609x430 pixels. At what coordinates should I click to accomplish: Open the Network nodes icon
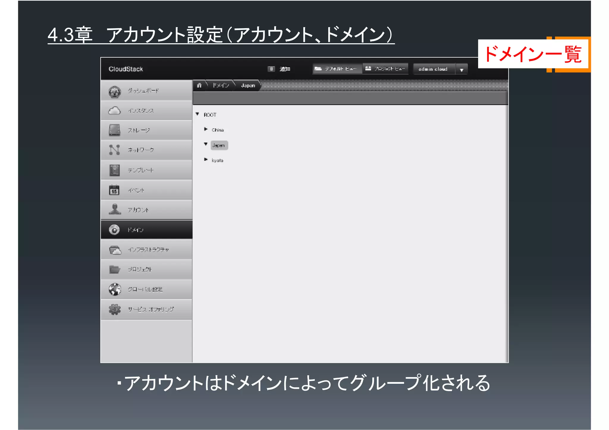[114, 150]
